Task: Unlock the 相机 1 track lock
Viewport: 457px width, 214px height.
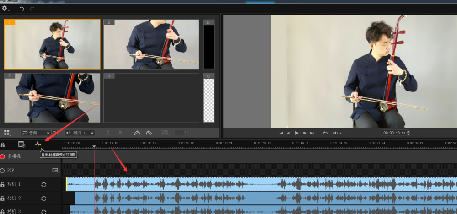Action: point(3,185)
